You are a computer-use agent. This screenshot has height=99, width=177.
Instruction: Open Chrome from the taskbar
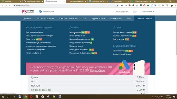tap(25, 97)
